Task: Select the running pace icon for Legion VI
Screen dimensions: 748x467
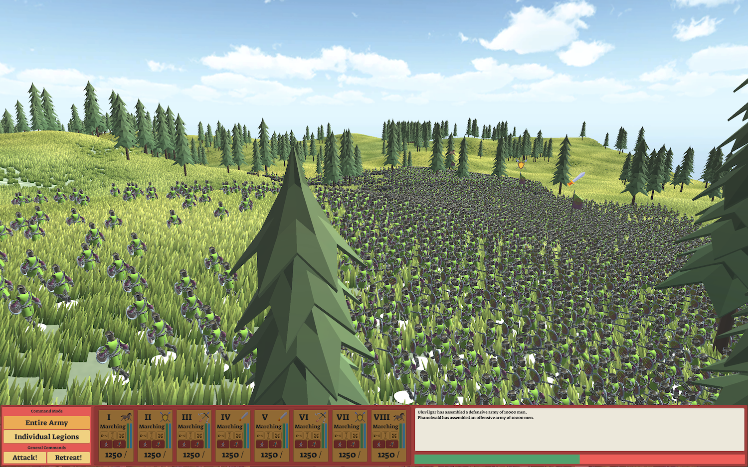Action: click(x=314, y=444)
